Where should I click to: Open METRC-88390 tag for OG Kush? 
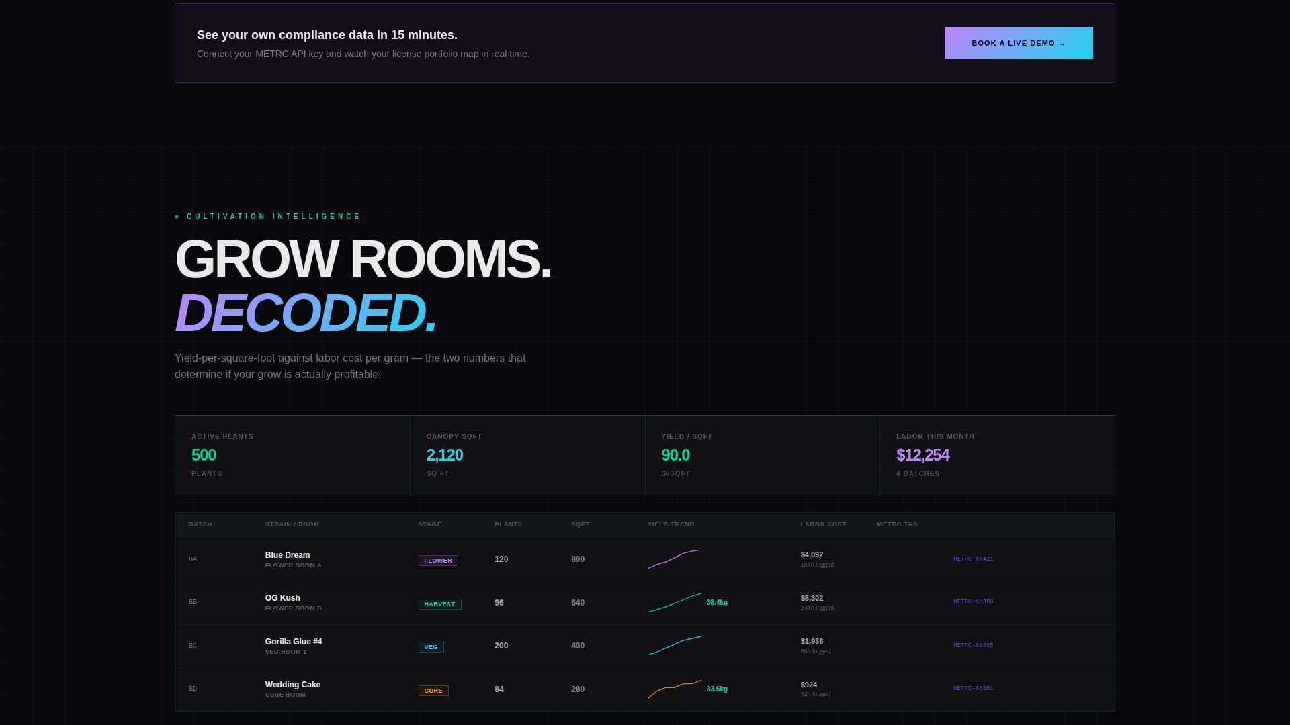(x=974, y=601)
